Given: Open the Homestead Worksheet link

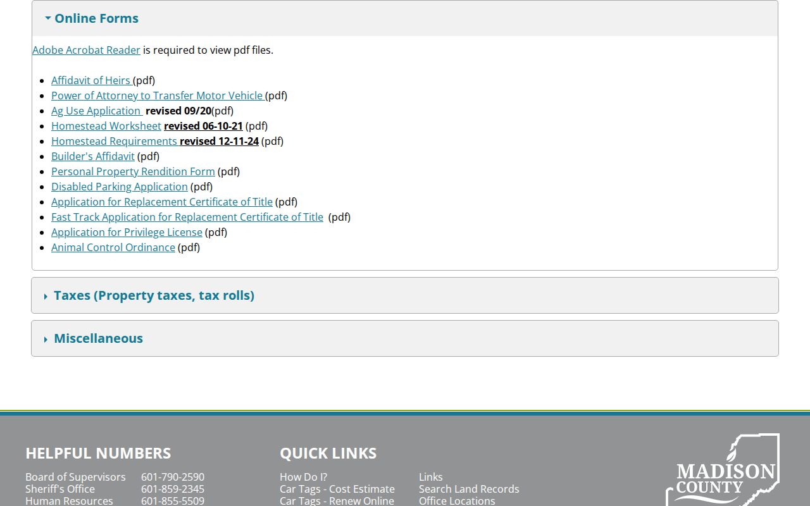Looking at the screenshot, I should [x=106, y=126].
